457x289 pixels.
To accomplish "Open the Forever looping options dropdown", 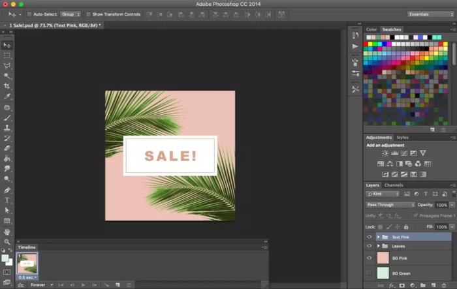I will (41, 285).
